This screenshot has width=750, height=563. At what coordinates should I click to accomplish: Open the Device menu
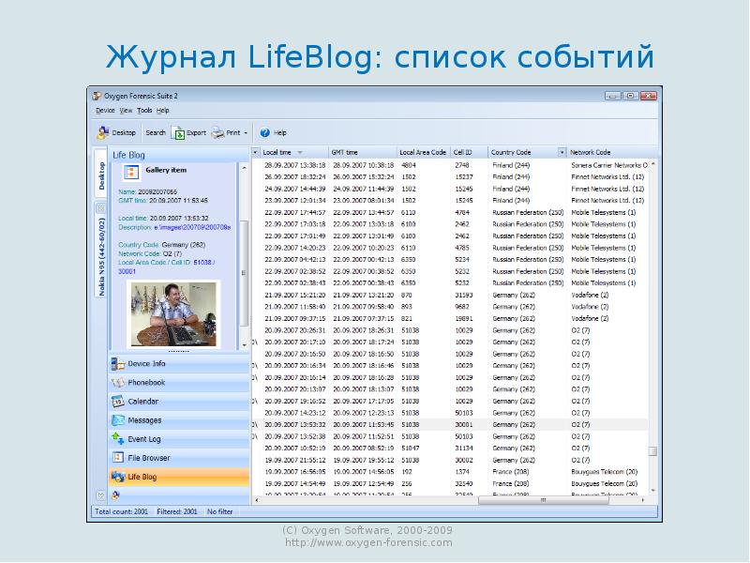(104, 111)
